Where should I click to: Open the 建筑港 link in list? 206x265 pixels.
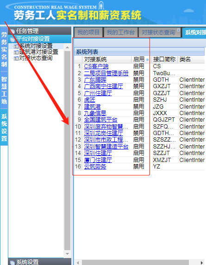[92, 106]
